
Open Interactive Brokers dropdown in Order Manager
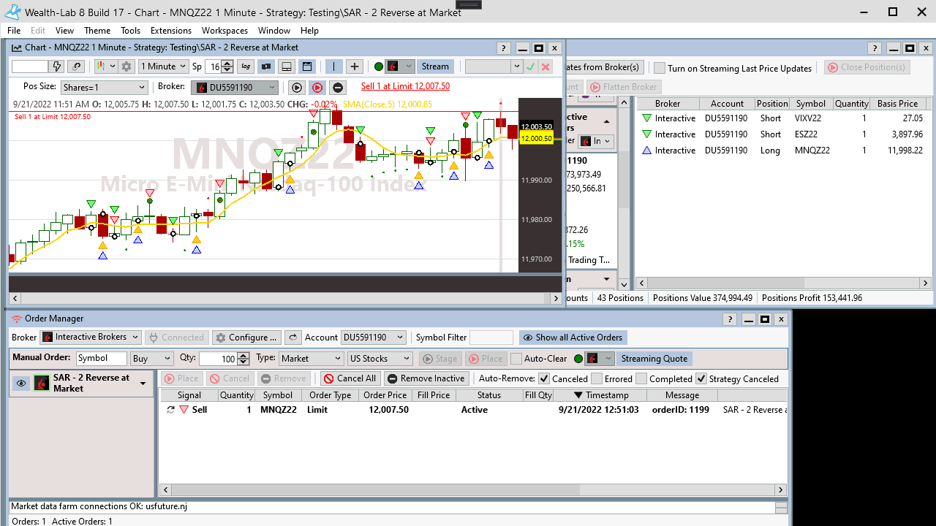(x=91, y=338)
